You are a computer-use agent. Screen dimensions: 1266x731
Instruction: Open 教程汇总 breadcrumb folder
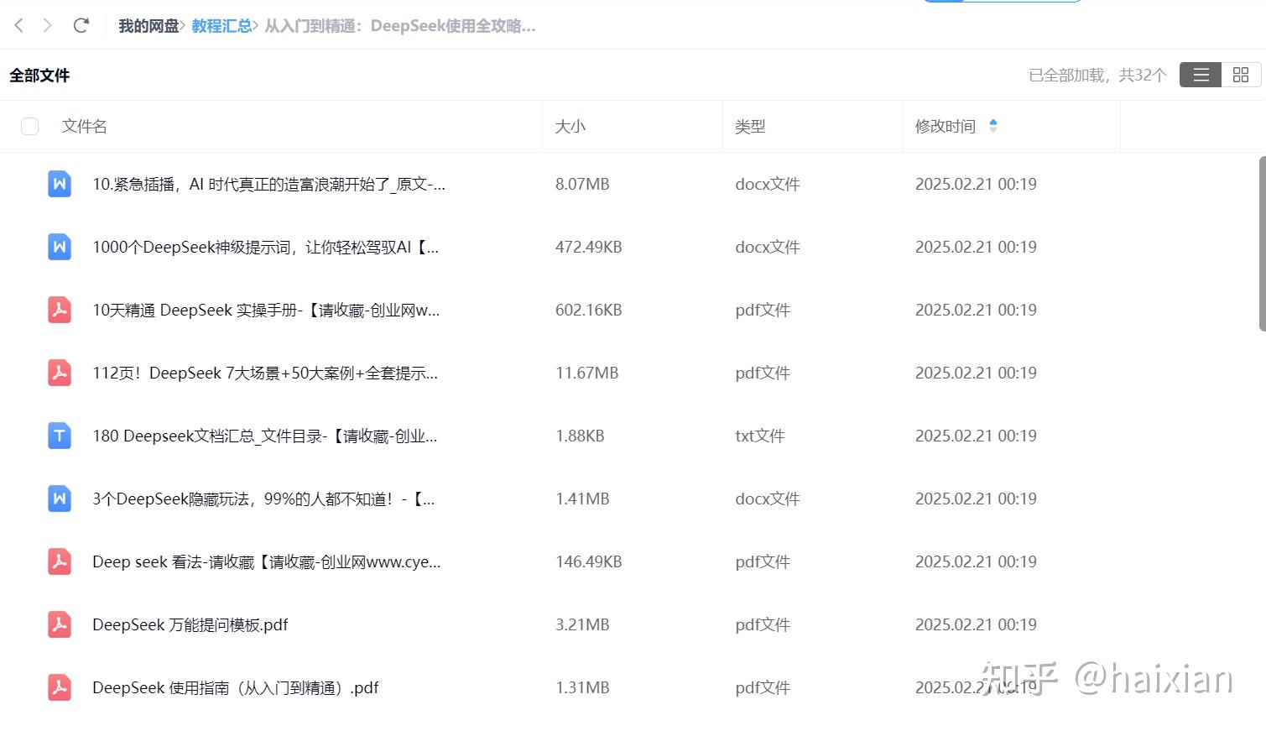tap(221, 26)
